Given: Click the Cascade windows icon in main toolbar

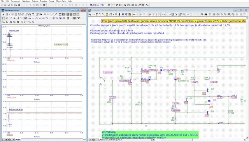Looking at the screenshot, I should (x=91, y=5).
